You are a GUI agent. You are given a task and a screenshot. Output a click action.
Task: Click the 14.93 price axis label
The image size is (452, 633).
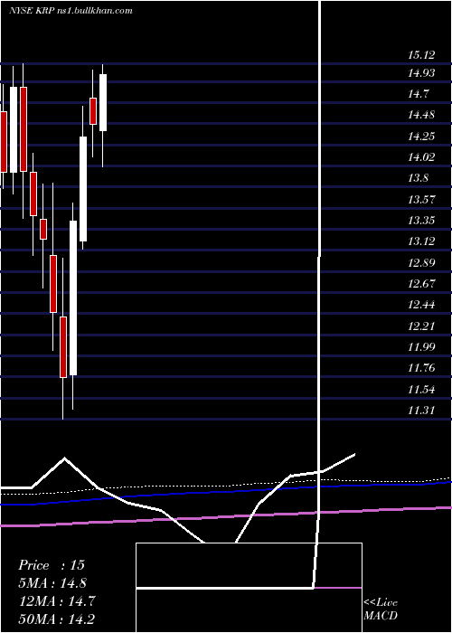421,73
